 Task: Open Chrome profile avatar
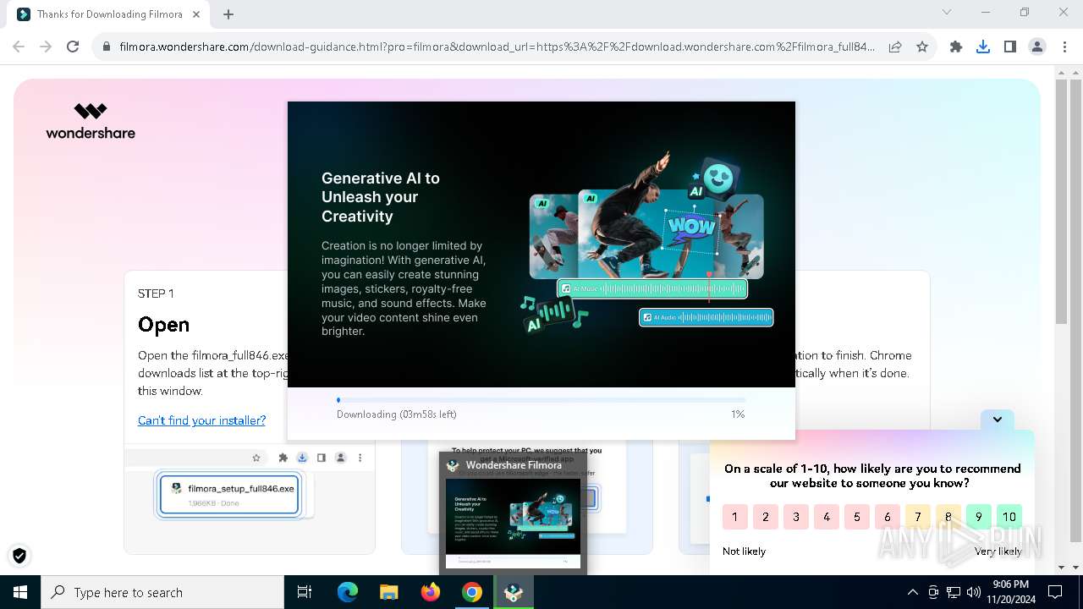pyautogui.click(x=1037, y=47)
